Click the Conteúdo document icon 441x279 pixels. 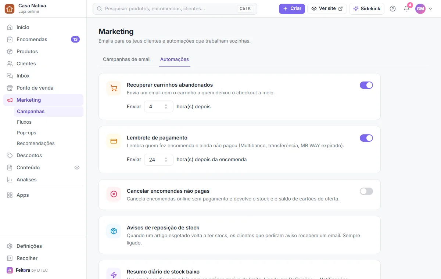[10, 167]
